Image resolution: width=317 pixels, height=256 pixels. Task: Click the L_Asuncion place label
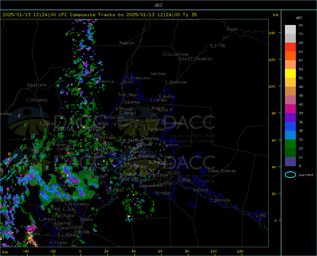click(176, 82)
